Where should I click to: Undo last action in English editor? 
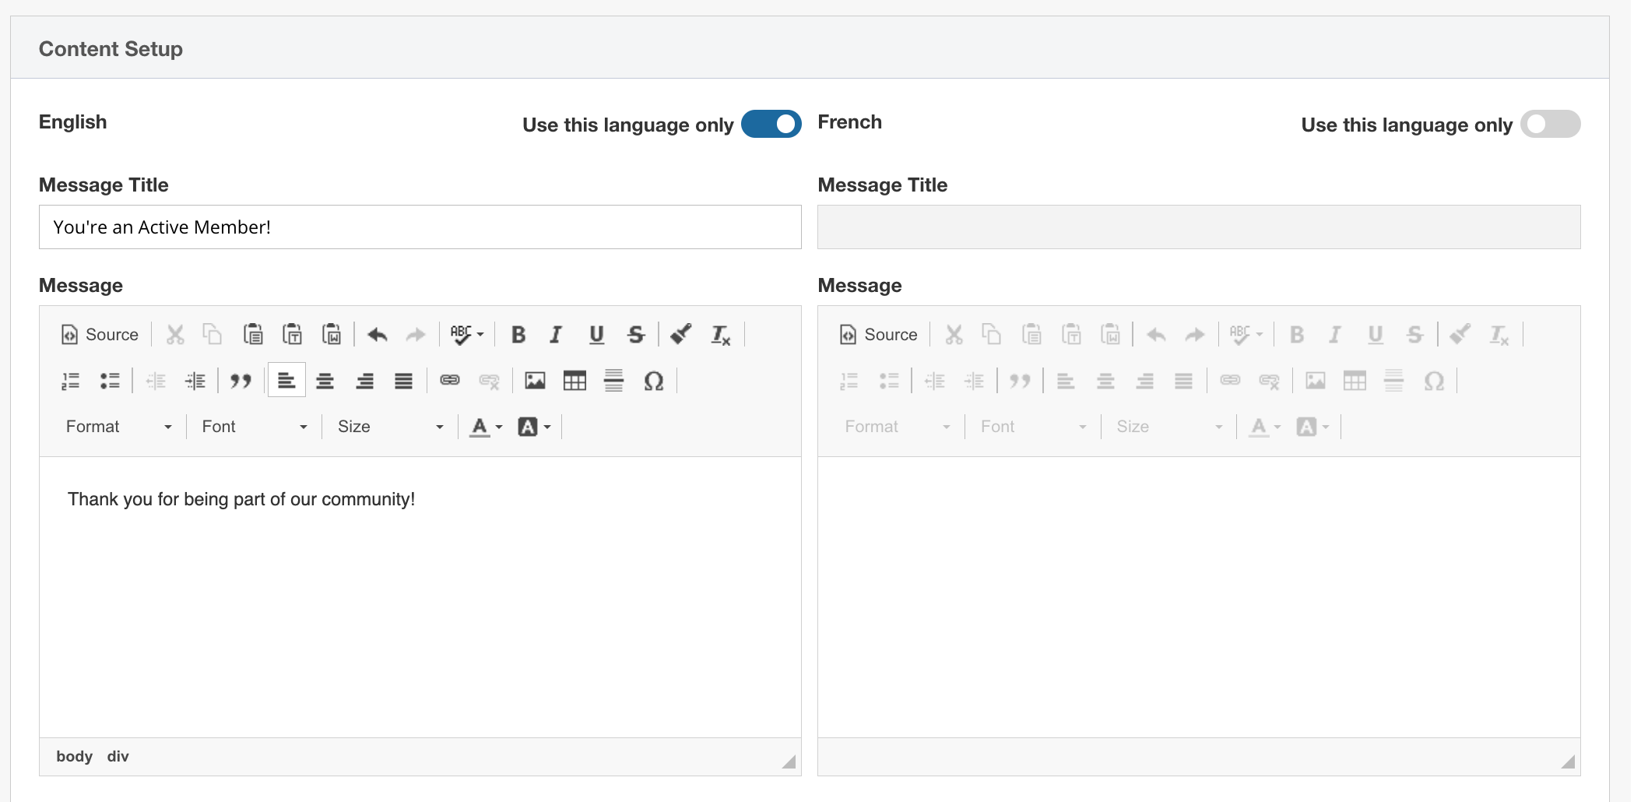(378, 335)
